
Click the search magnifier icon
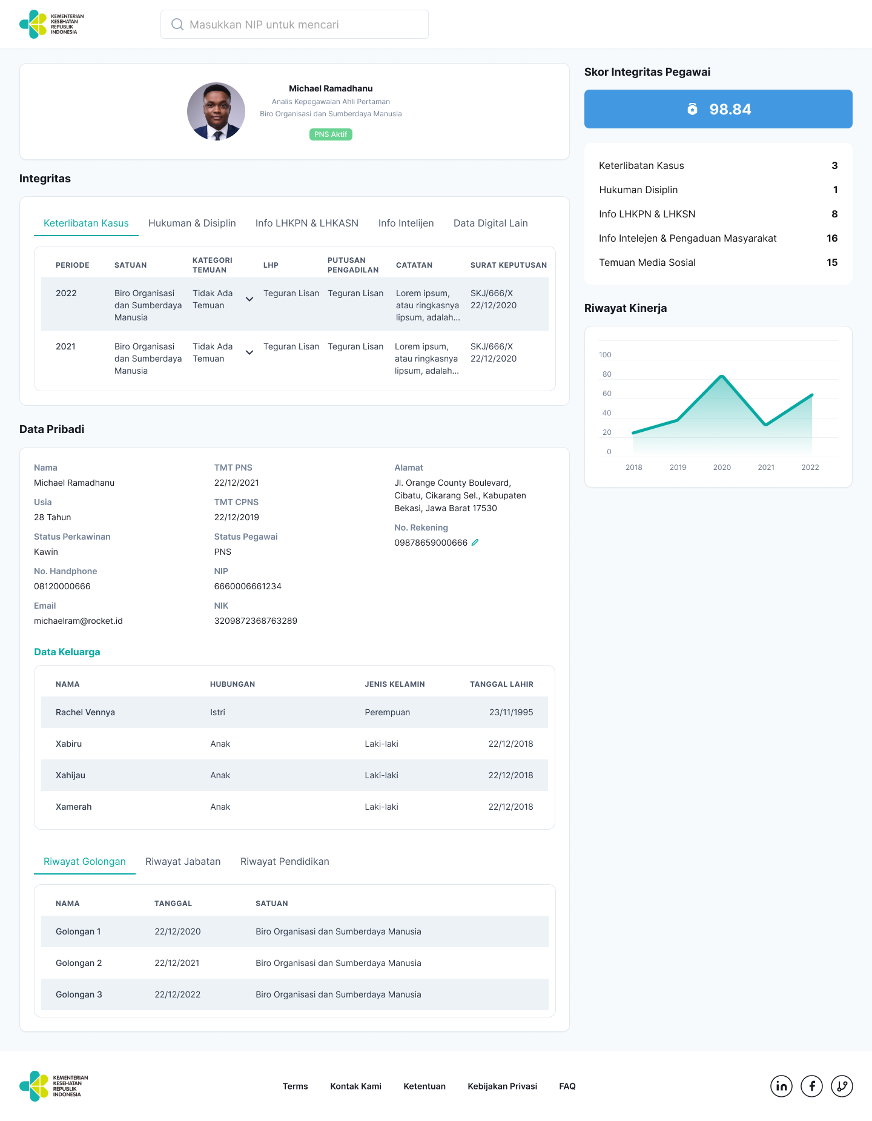point(177,24)
